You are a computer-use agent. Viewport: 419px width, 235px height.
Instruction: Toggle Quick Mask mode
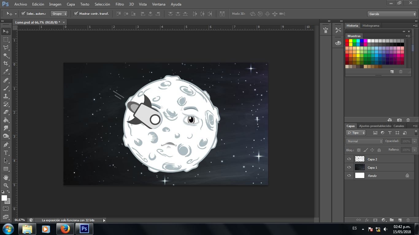tap(6, 208)
